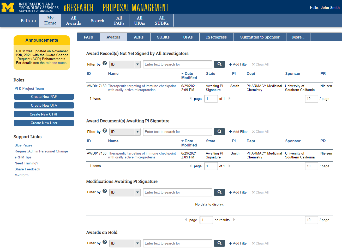Open Need Training? link
Screen dimensions: 342x250
(26, 163)
